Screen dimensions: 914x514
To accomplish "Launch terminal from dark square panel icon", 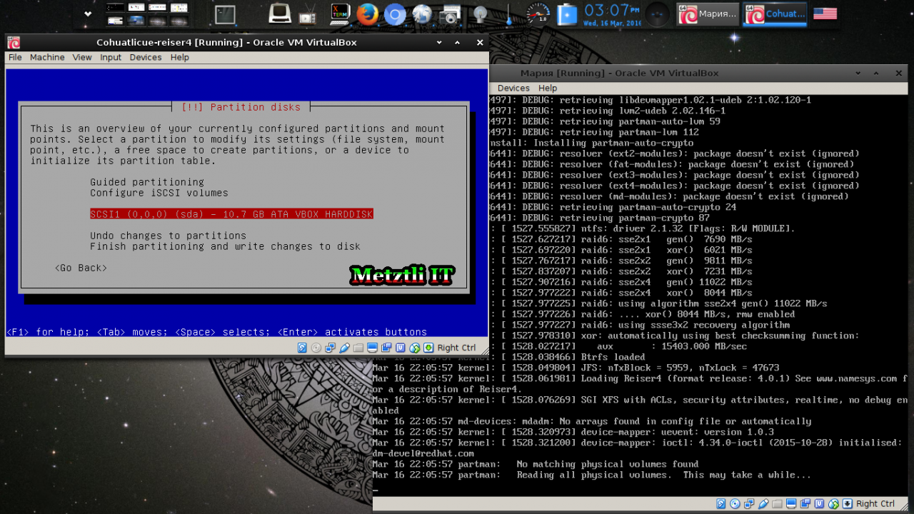I will [226, 14].
